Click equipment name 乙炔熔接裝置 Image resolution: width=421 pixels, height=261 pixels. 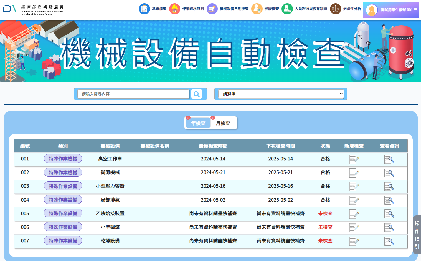coord(110,214)
